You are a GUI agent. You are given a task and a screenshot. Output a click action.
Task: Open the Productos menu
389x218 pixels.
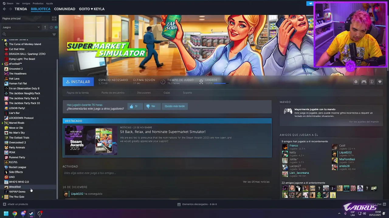pos(38,3)
